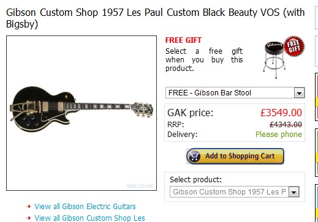Click the Gibson bar stool gift image
Image resolution: width=318 pixels, height=222 pixels.
(274, 59)
